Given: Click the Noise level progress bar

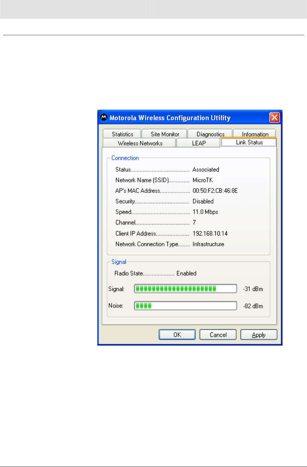Looking at the screenshot, I should tap(186, 306).
